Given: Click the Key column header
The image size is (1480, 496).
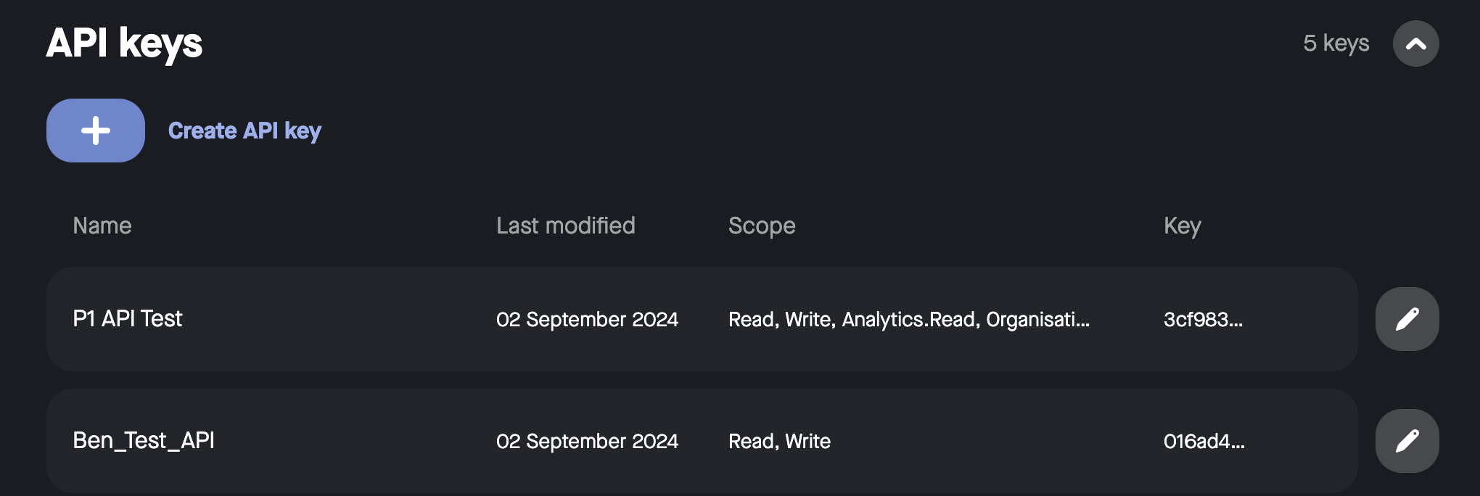Looking at the screenshot, I should pos(1183,226).
